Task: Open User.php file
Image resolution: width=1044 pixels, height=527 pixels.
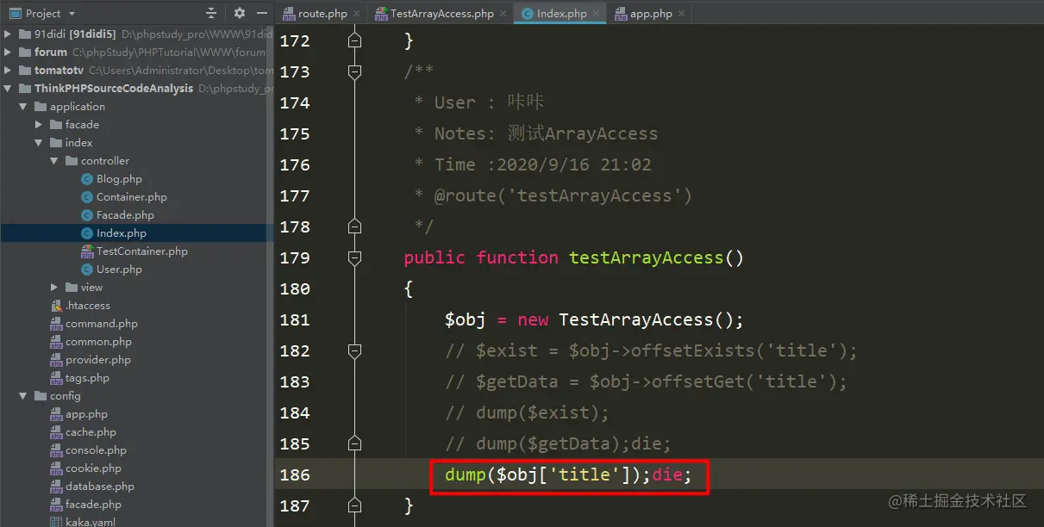Action: click(119, 270)
